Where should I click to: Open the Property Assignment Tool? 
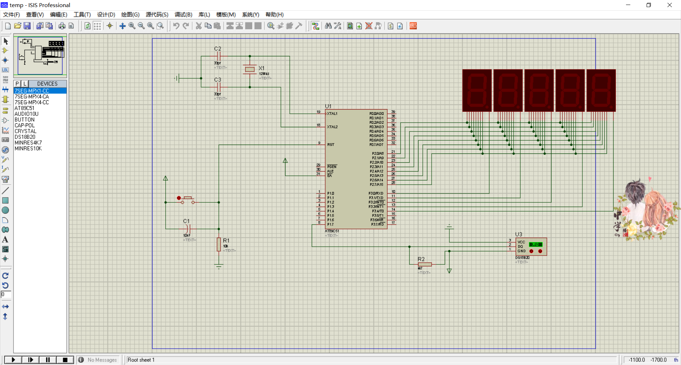point(338,26)
